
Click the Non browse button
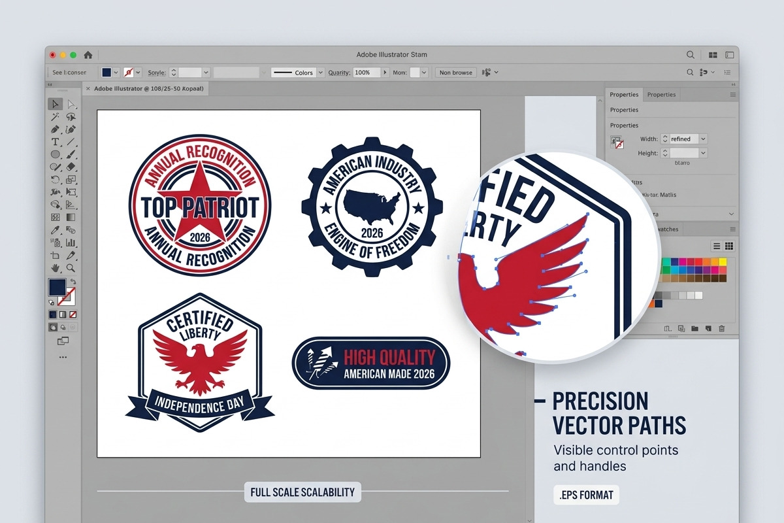pyautogui.click(x=456, y=73)
